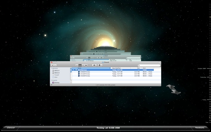Jump to Yesterday on timeline
This screenshot has width=211, height=132.
203,77
